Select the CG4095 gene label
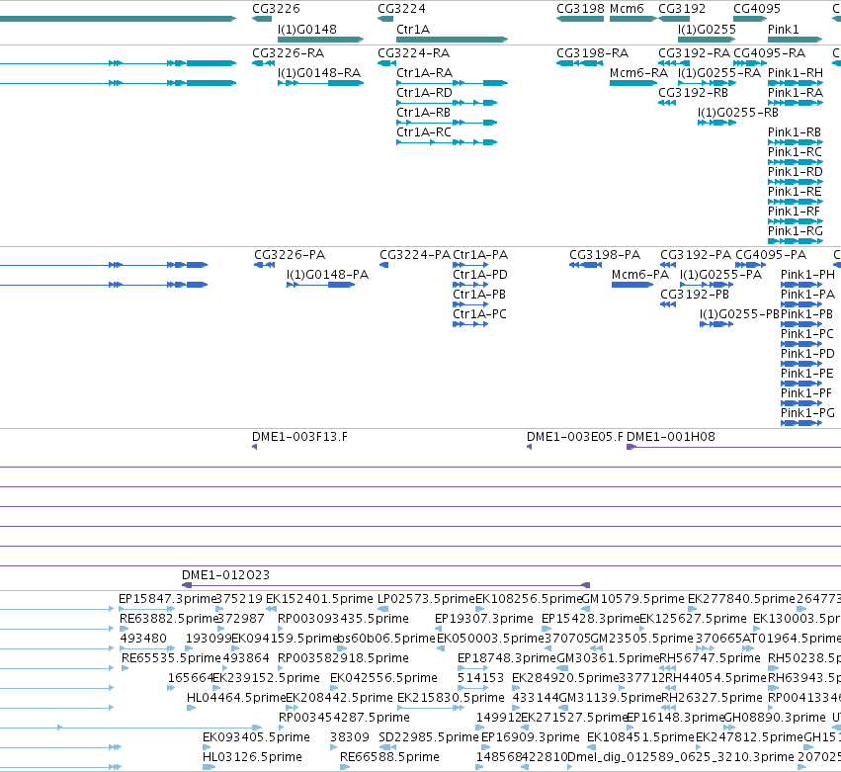Screen dimensions: 841x772 (757, 9)
